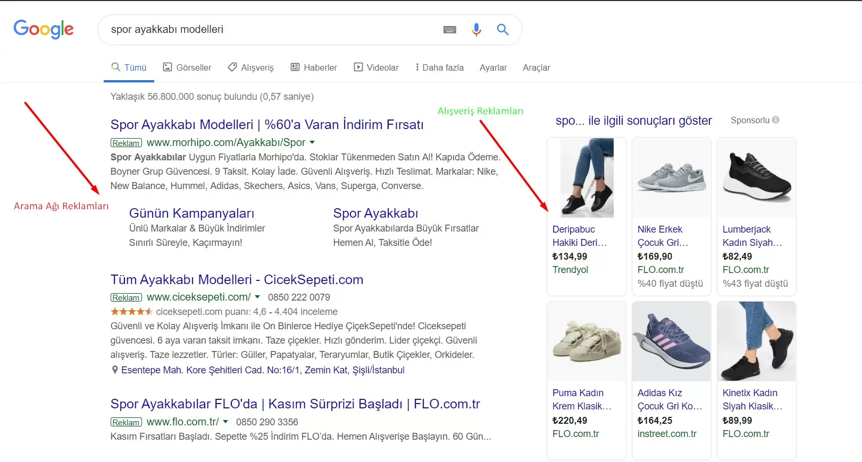Open the Spor Ayakkabılar FLO'da ad title
This screenshot has width=862, height=462.
point(295,404)
